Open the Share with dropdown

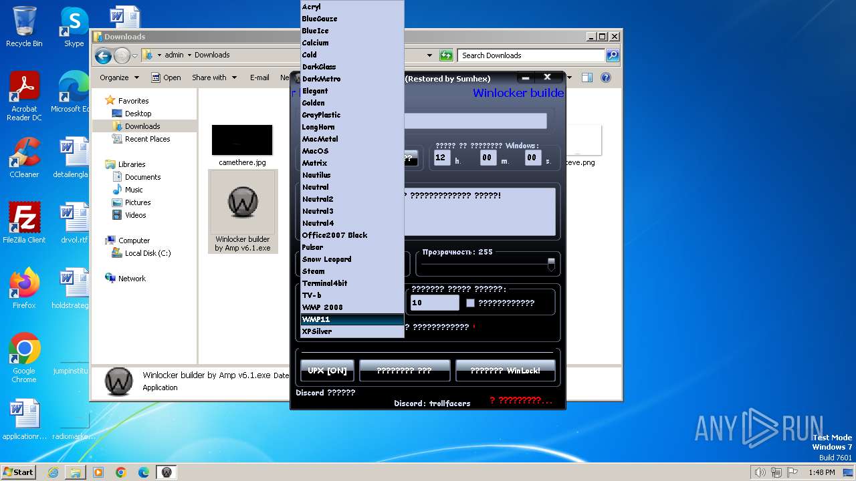[214, 77]
